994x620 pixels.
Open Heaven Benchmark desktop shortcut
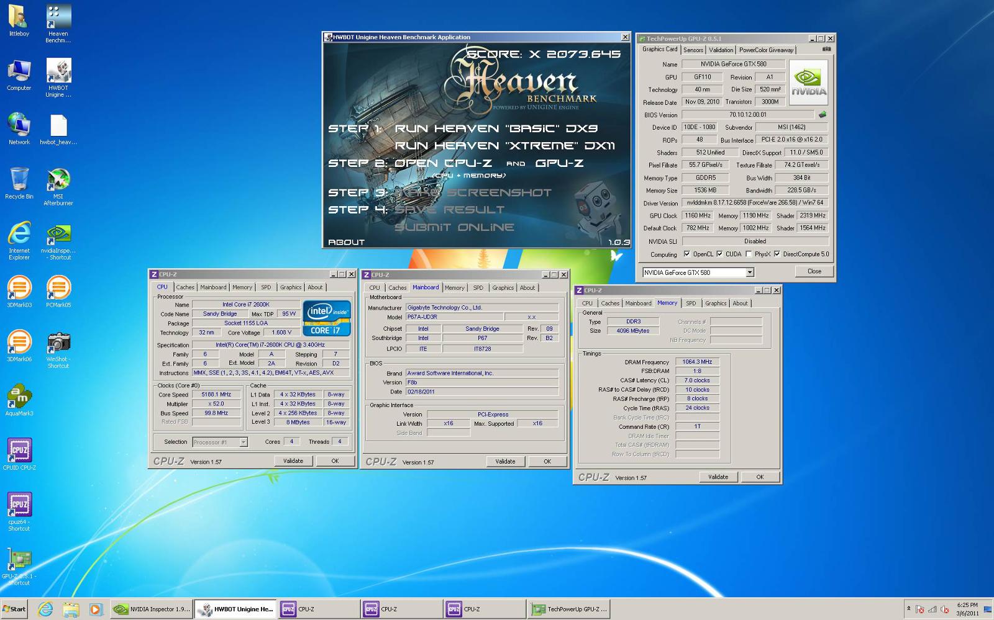(x=58, y=24)
